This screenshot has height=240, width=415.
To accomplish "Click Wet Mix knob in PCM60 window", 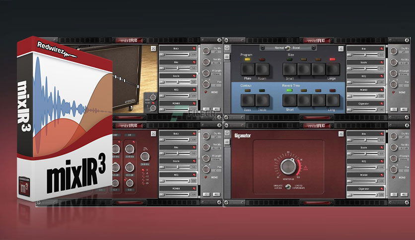I will [x=394, y=62].
